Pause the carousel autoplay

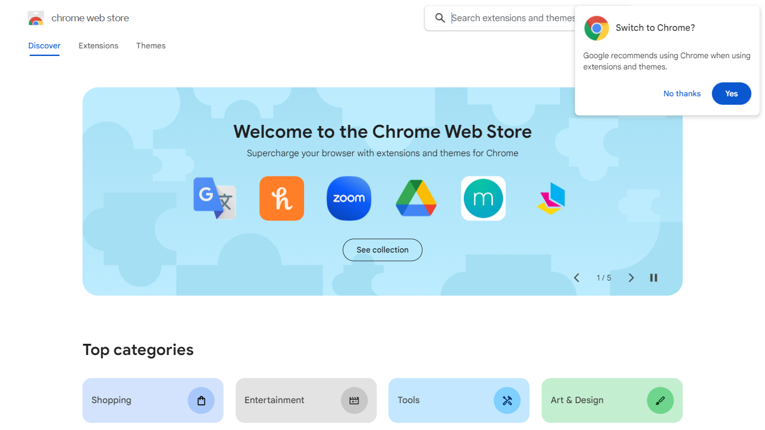(654, 278)
